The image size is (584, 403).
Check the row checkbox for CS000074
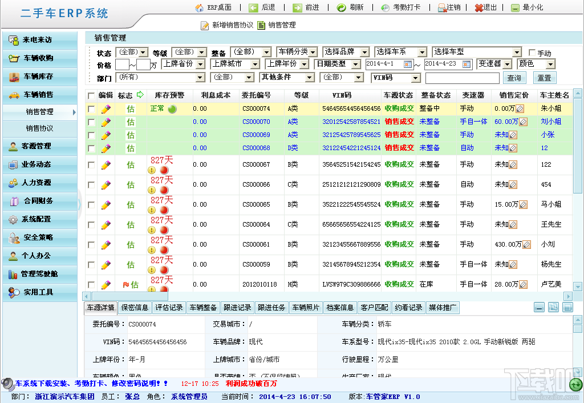tap(91, 108)
